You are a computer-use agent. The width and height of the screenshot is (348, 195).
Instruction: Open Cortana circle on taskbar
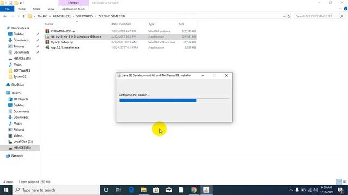(x=106, y=190)
